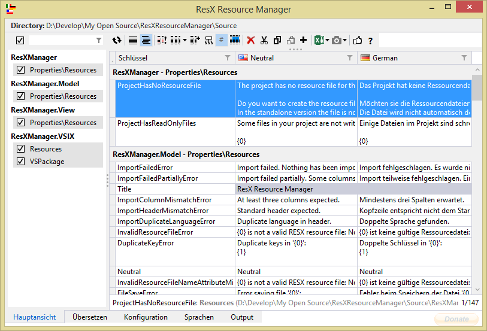Viewport: 487px width, 331px height.
Task: Click the vertical scrollbar thumb
Action: (477, 87)
